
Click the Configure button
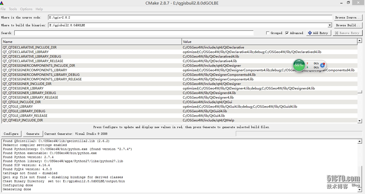11,134
